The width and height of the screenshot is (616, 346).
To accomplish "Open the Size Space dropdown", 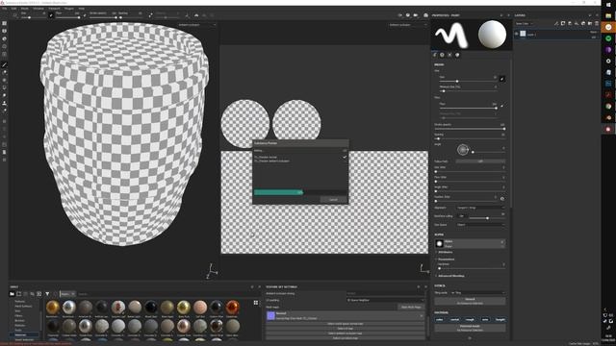I will 480,225.
